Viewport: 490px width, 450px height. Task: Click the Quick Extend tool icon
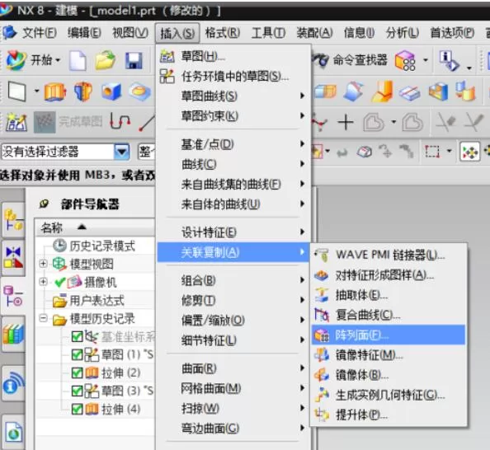(474, 122)
